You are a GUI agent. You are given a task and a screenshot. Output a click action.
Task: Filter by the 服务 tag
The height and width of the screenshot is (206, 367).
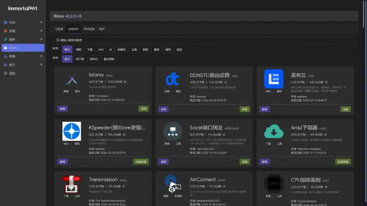click(156, 49)
